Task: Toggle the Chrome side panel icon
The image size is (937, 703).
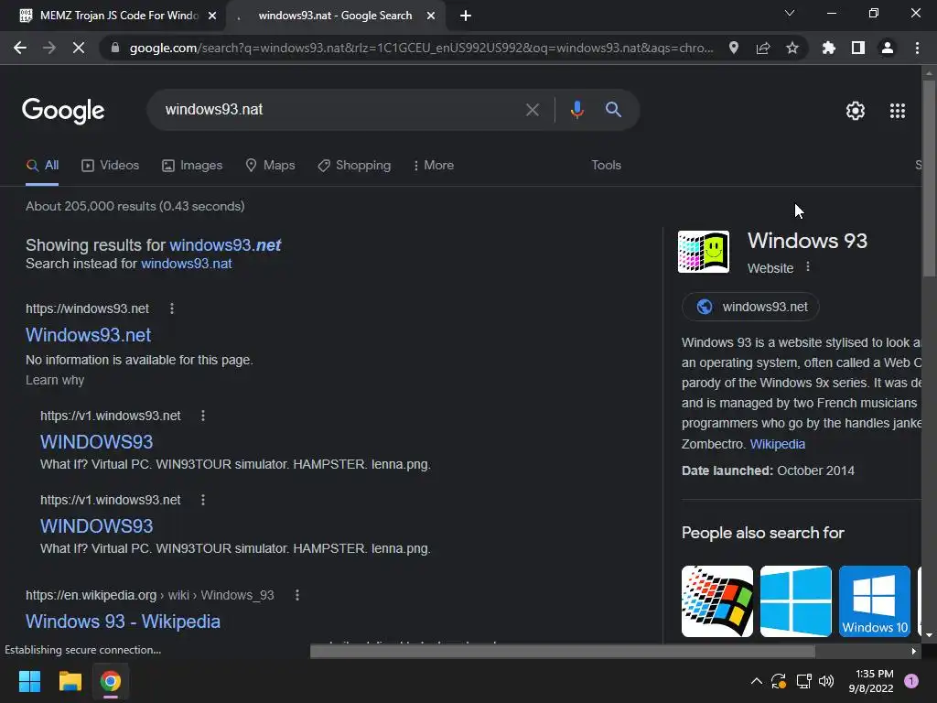Action: (858, 48)
